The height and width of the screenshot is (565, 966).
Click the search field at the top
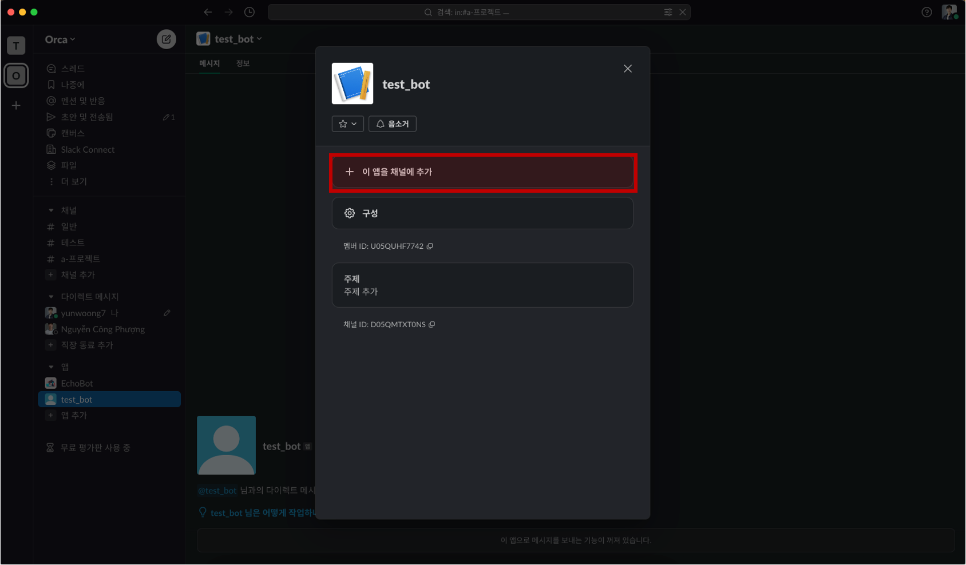coord(479,12)
